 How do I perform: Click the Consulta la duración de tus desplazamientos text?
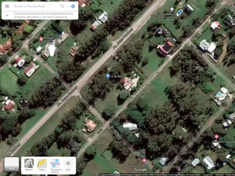[x=44, y=15]
